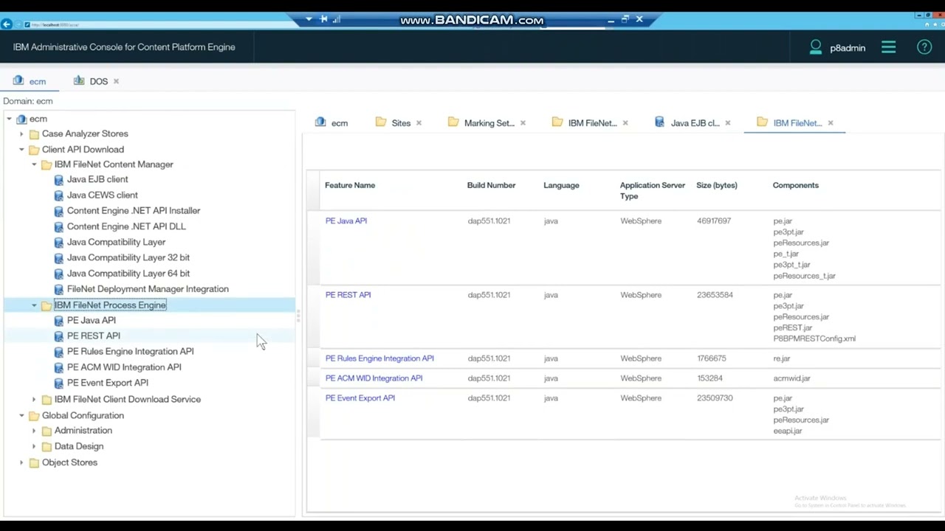Select the Data Design tree item

click(79, 446)
